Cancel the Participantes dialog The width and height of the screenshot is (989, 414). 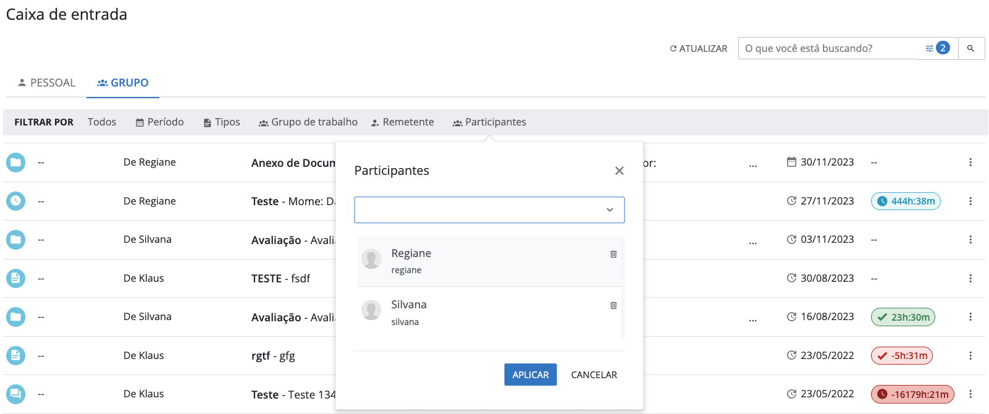[x=594, y=375]
